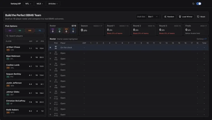This screenshot has height=120, width=212.
Task: Sort player list by PPG column
Action: click(42, 41)
